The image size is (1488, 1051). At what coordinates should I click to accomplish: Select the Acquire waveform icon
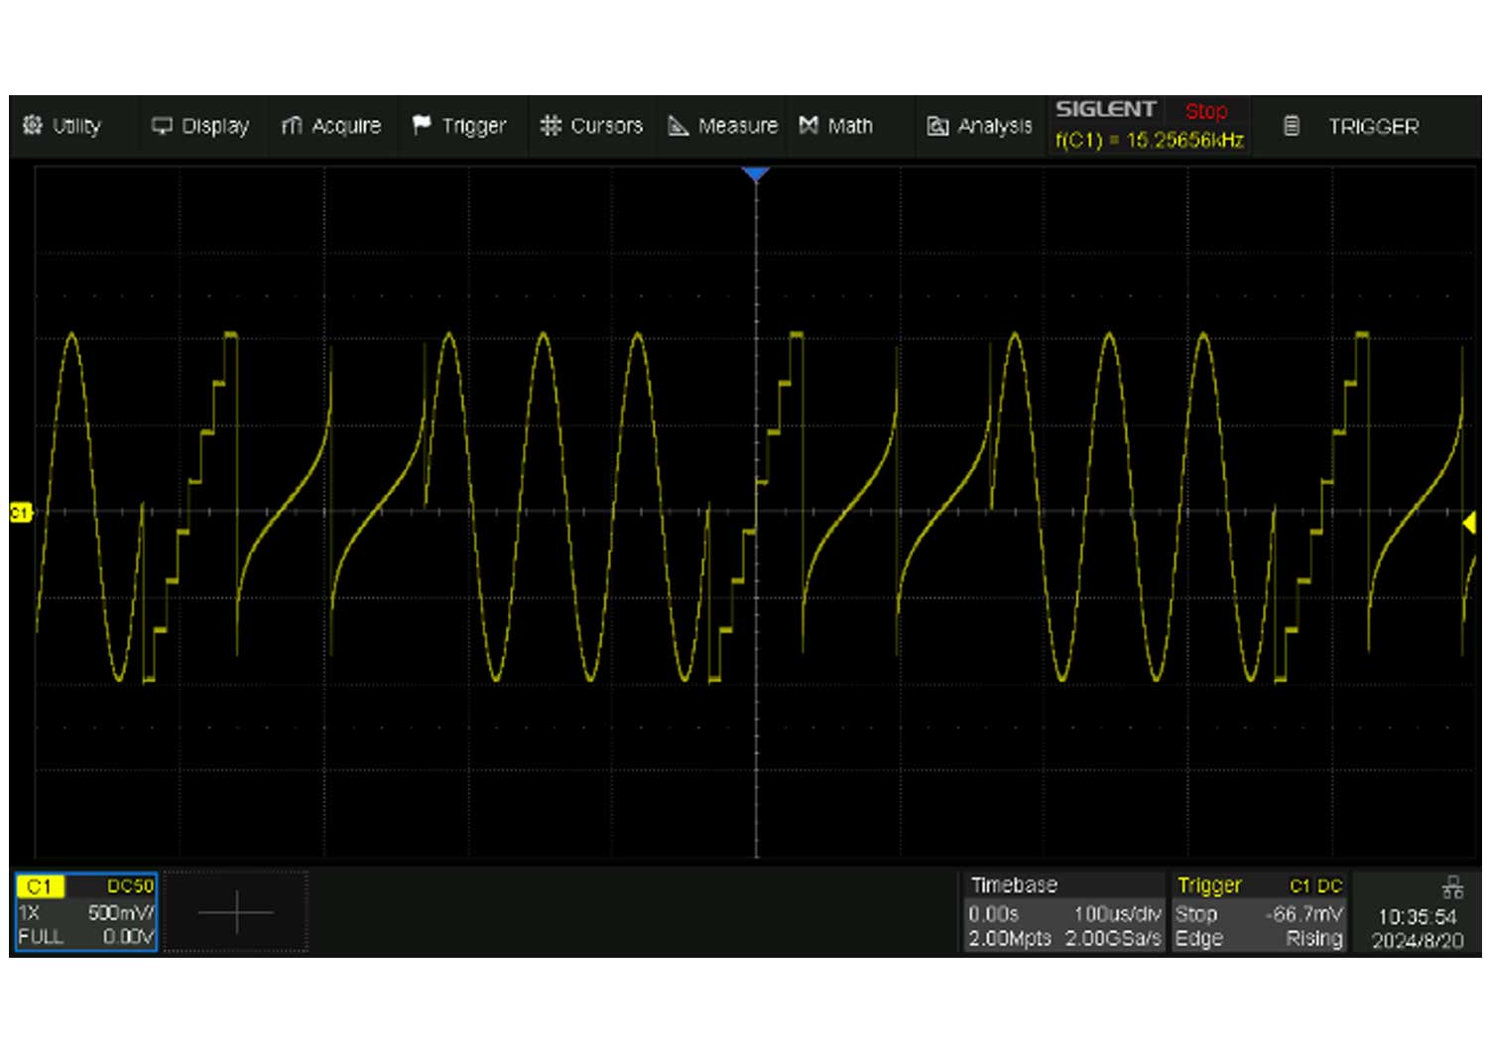[x=292, y=126]
